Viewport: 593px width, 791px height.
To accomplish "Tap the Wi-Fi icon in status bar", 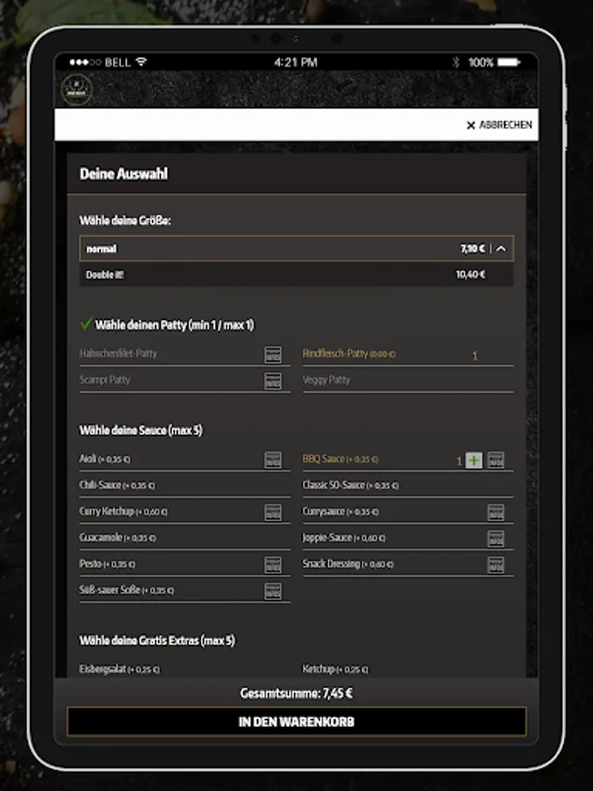I will pyautogui.click(x=141, y=62).
